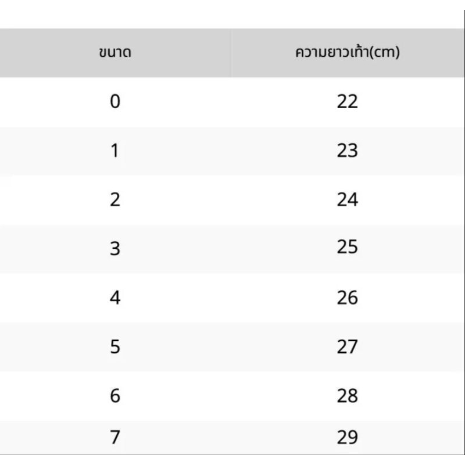Click the foot length 25 value

348,246
